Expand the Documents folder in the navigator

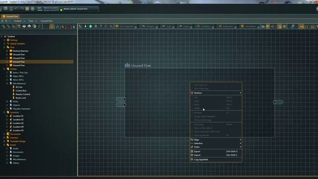4,134
